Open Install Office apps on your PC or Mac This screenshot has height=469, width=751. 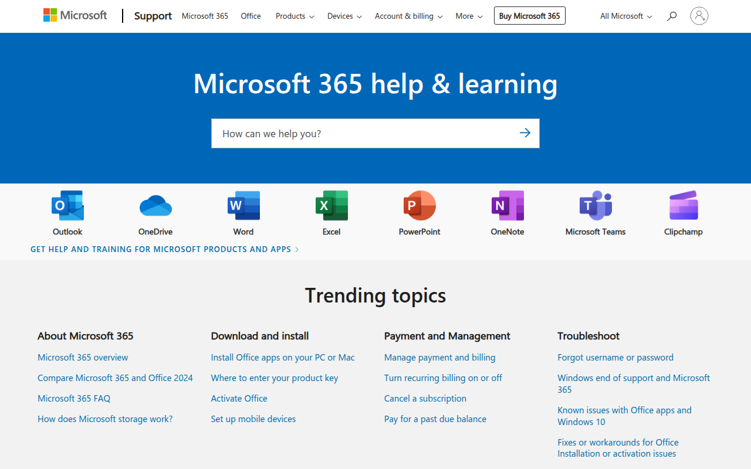pyautogui.click(x=283, y=358)
